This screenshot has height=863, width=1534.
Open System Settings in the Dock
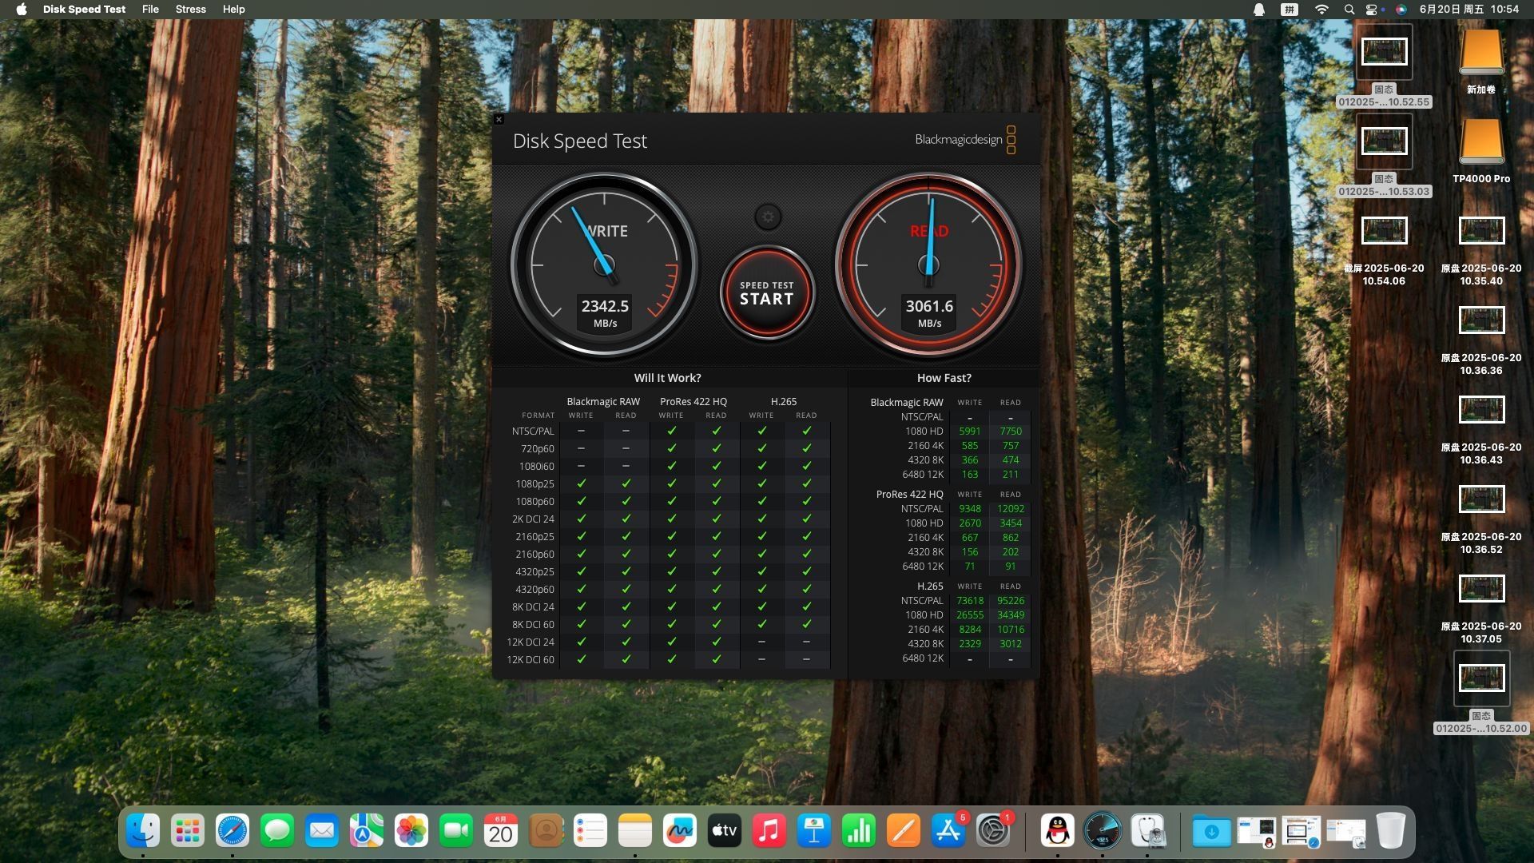click(x=992, y=831)
